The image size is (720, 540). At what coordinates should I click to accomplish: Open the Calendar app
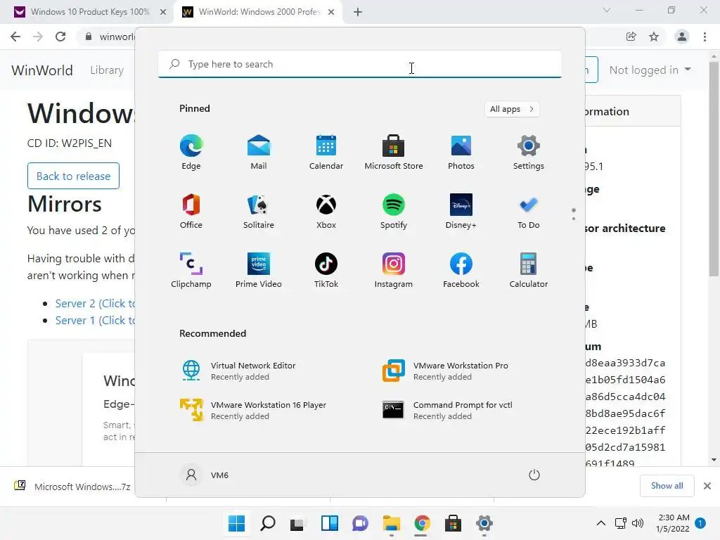[326, 152]
